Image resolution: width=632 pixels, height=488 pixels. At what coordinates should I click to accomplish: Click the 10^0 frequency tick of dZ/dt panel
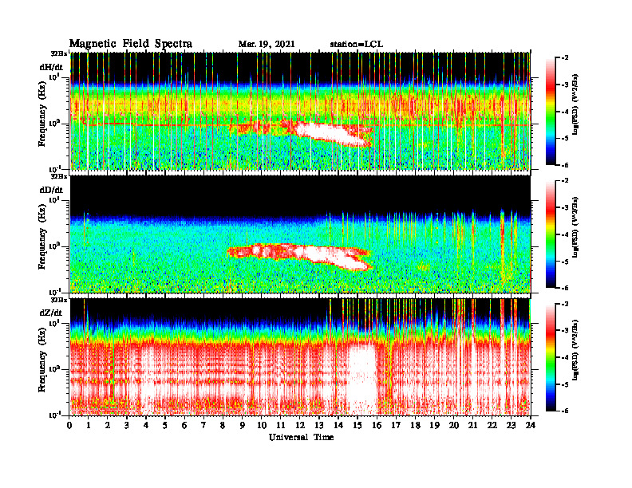point(55,369)
